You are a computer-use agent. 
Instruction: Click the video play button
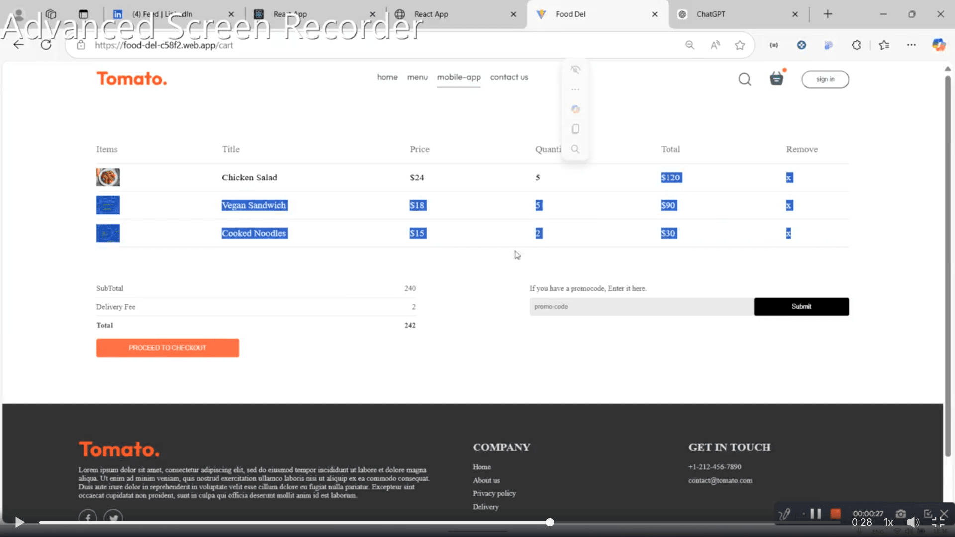(19, 522)
